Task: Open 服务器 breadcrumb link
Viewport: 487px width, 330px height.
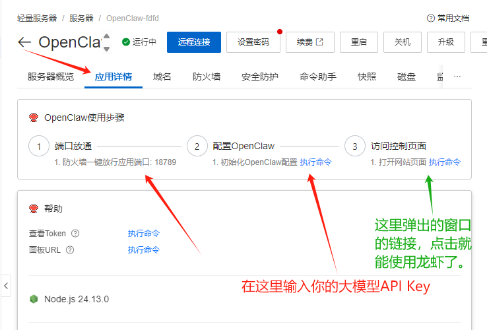Action: (x=81, y=18)
